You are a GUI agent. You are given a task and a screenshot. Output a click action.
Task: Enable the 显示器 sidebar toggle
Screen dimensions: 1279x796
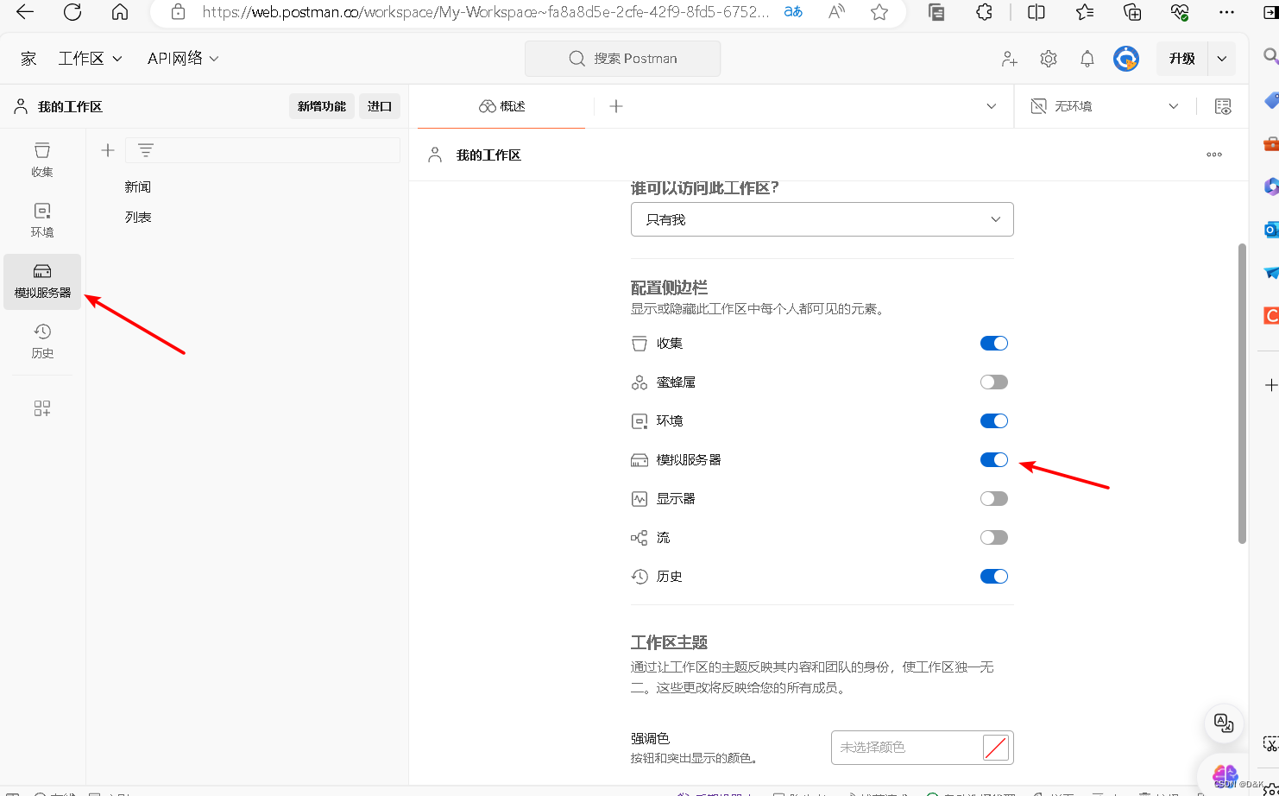[994, 499]
